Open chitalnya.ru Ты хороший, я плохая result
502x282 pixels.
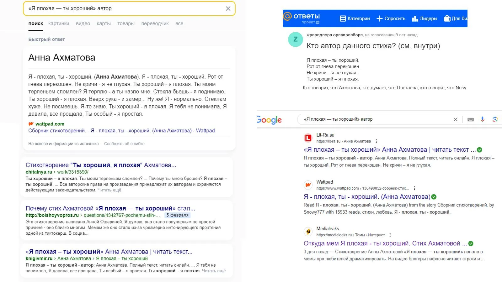point(101,165)
